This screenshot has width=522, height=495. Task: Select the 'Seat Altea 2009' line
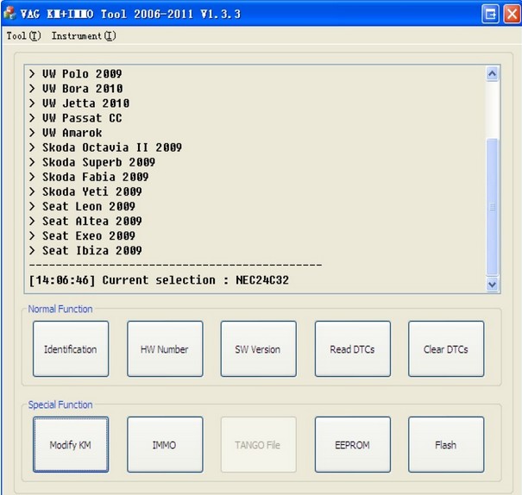pos(85,222)
